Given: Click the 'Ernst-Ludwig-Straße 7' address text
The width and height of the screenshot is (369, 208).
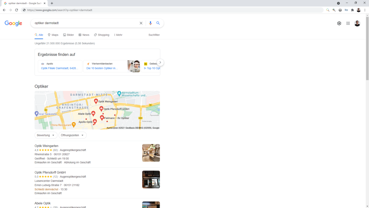Looking at the screenshot, I should 48,185.
